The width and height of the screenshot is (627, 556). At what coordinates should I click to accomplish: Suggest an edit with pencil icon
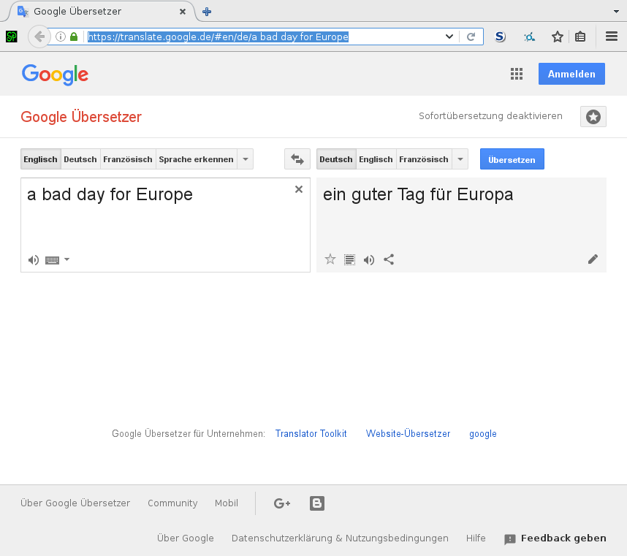click(593, 259)
